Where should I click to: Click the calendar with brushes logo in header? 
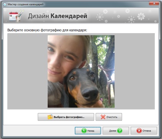[x=16, y=16]
